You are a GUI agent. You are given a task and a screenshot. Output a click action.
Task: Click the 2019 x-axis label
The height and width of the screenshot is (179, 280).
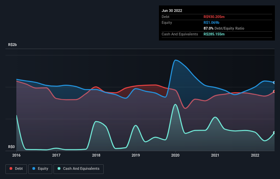pos(136,155)
